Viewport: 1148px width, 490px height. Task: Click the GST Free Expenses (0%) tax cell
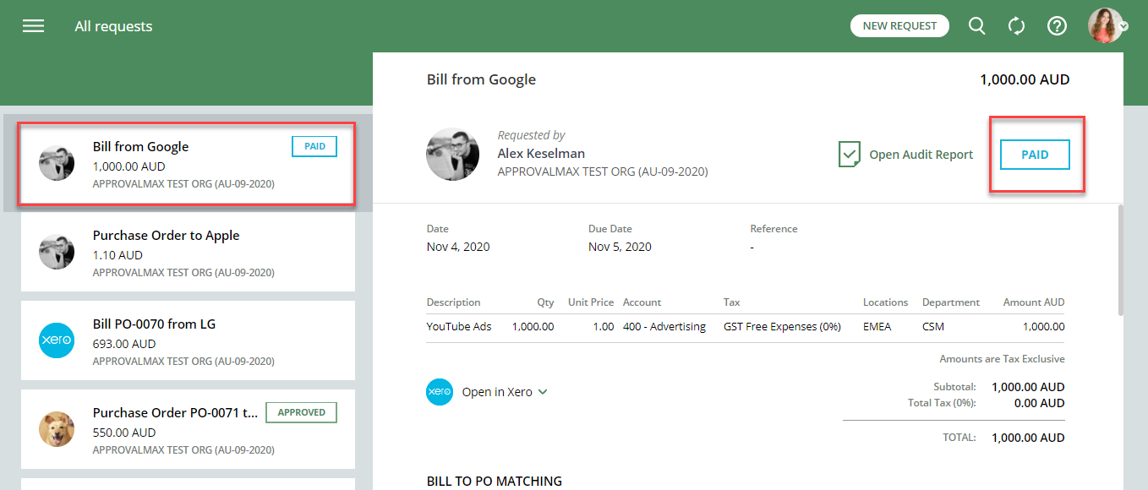(782, 326)
